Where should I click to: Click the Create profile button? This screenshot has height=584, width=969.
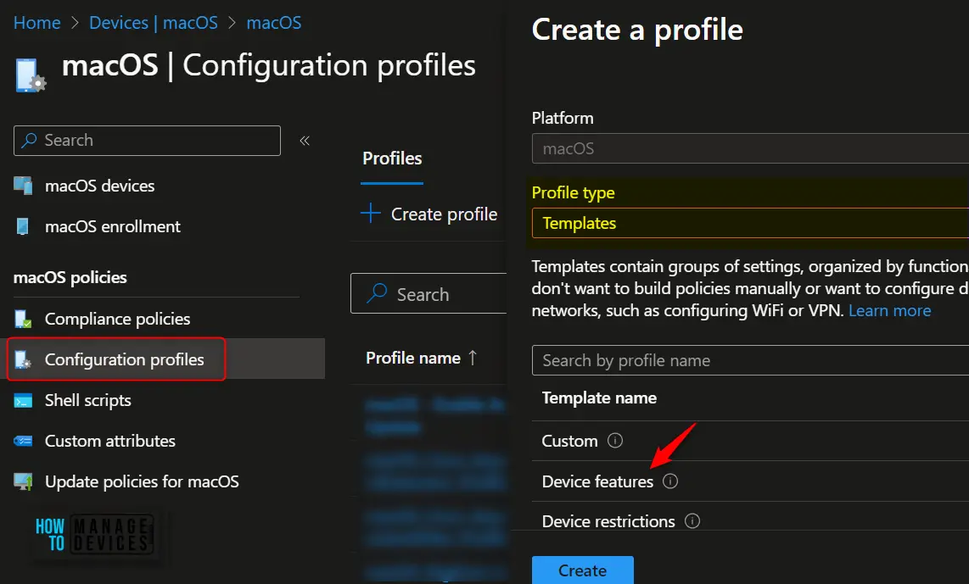(x=429, y=214)
